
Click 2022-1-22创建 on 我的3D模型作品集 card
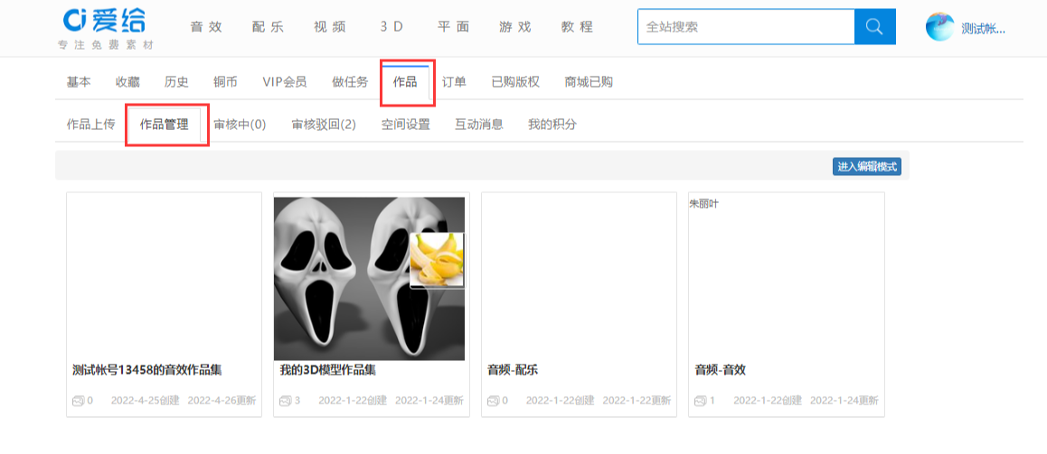tap(353, 401)
